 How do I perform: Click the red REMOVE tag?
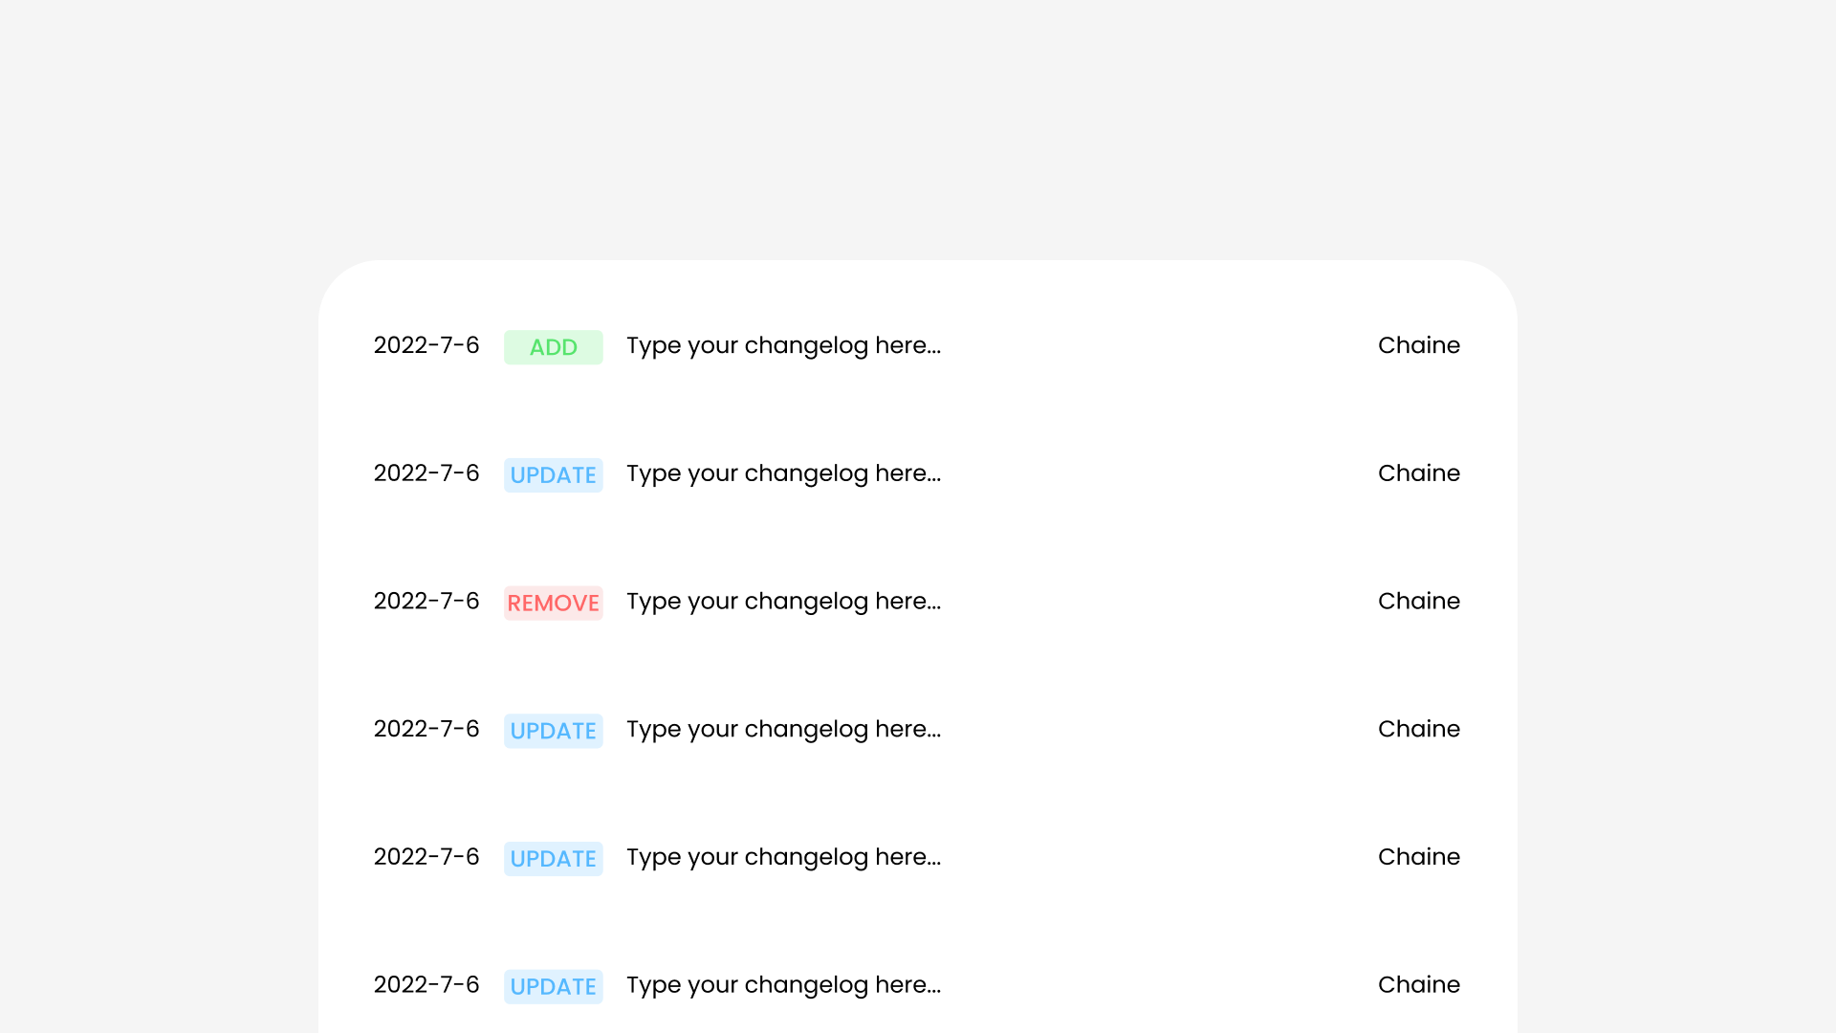point(553,604)
